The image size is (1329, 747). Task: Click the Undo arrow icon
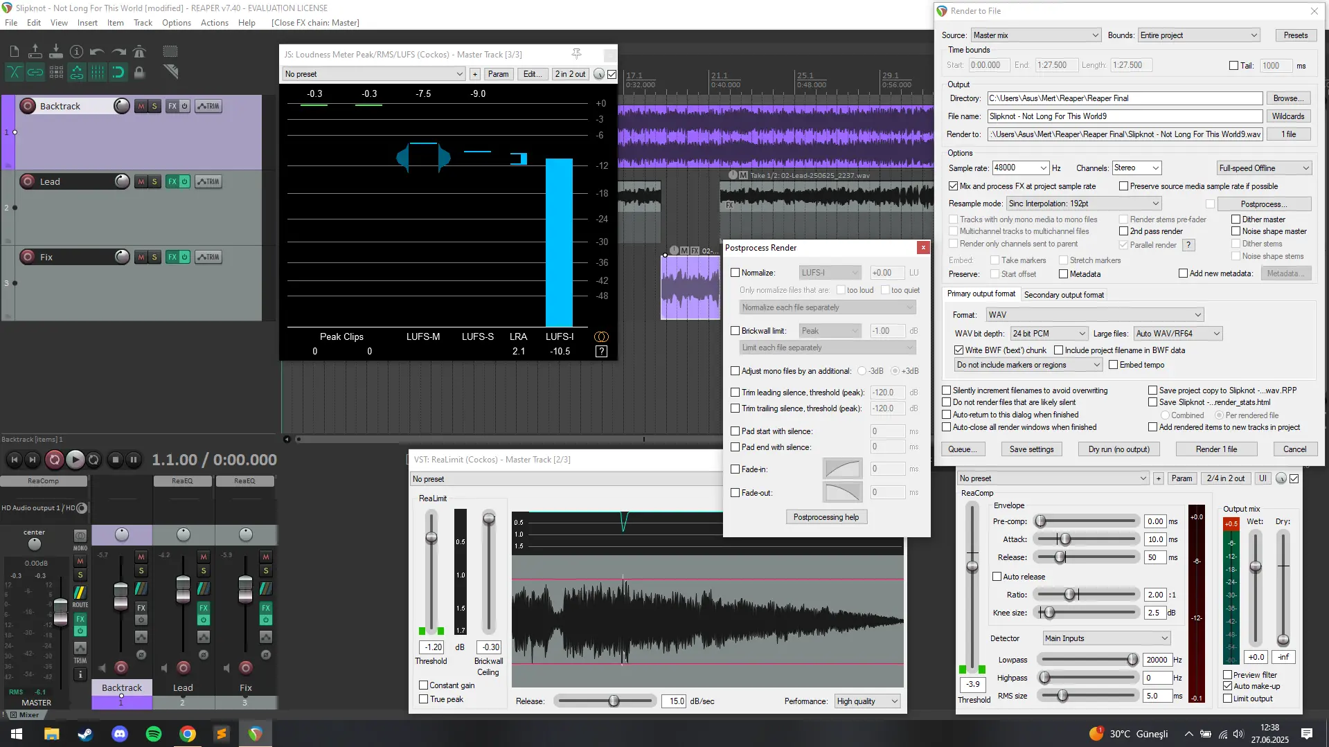[98, 51]
